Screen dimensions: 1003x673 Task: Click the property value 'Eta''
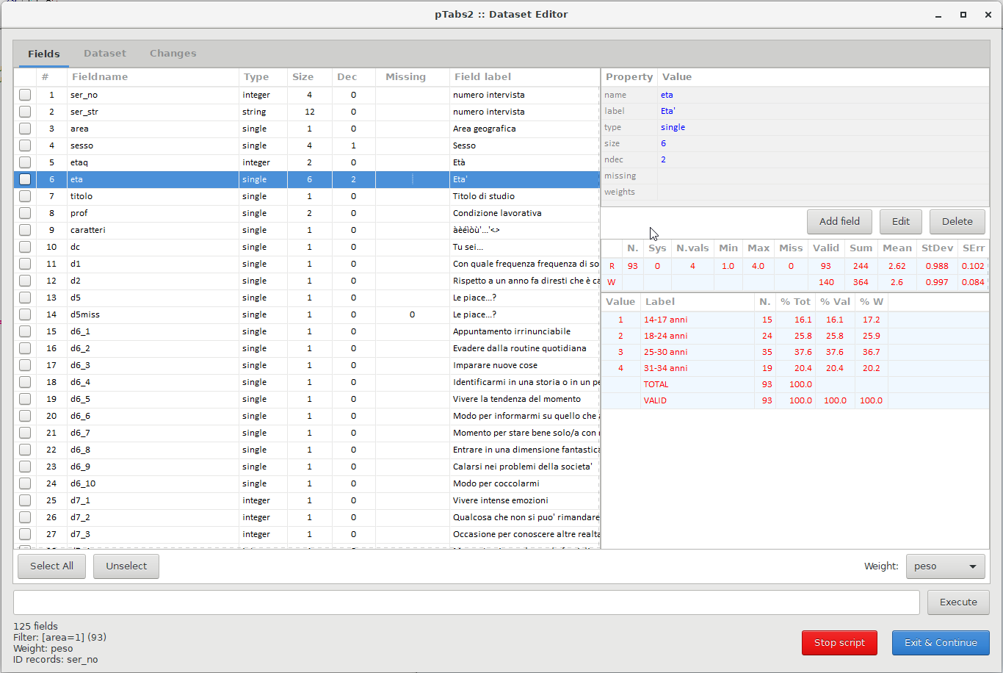667,111
